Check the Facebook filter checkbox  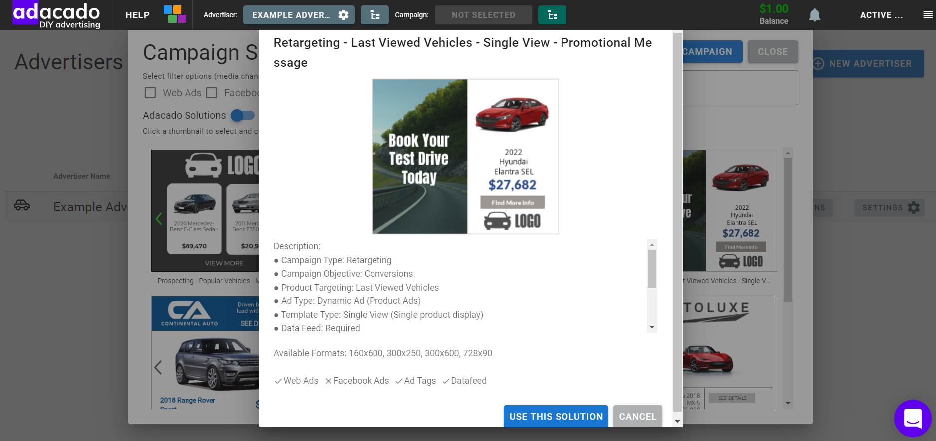click(212, 93)
